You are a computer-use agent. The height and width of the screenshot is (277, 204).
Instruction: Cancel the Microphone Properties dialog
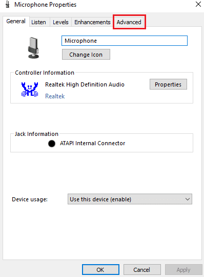click(142, 270)
